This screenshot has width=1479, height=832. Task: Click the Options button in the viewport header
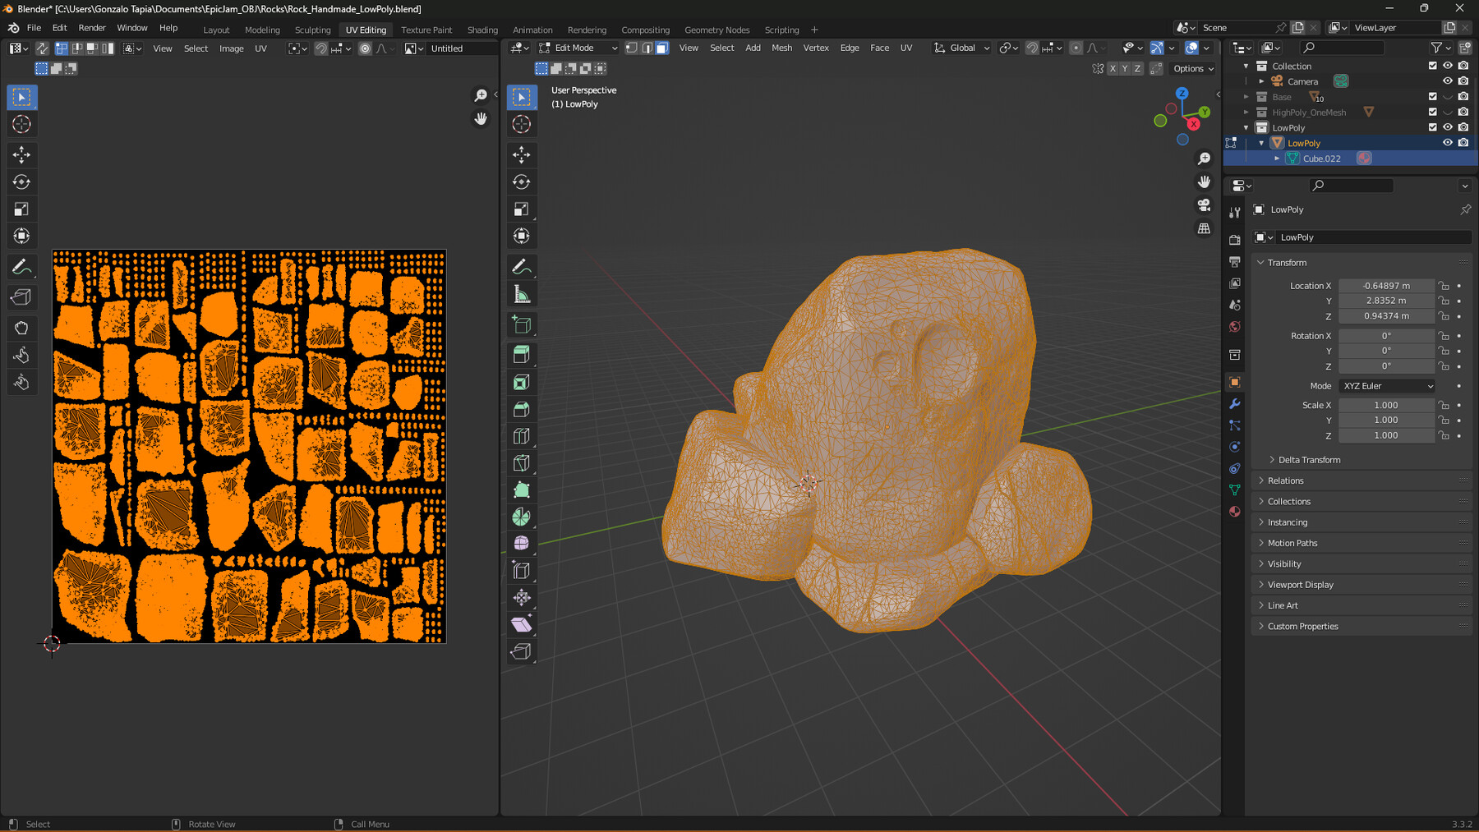point(1192,68)
